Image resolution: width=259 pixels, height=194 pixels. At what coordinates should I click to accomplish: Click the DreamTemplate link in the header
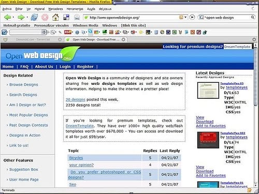point(237,47)
